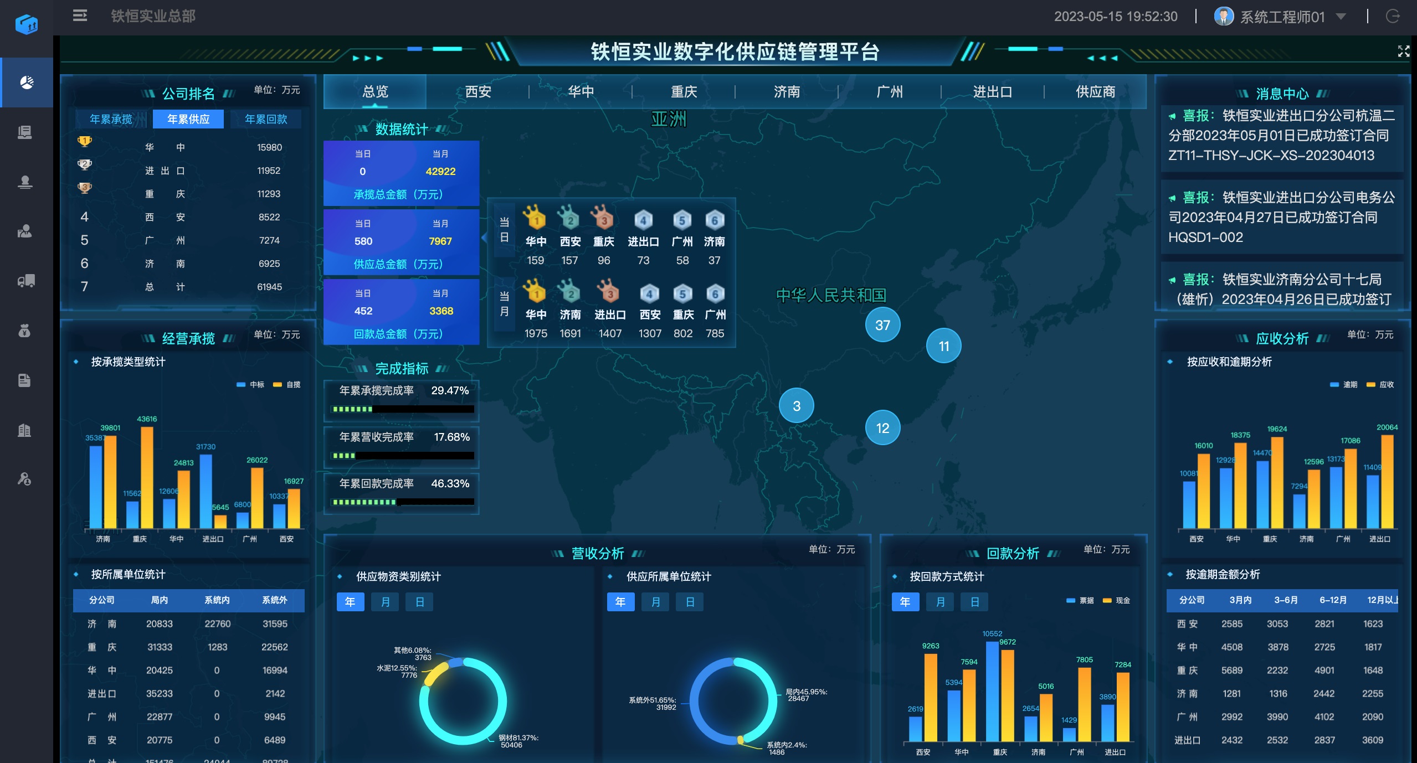The image size is (1417, 763).
Task: Open the yen money bag sidebar icon
Action: (x=25, y=331)
